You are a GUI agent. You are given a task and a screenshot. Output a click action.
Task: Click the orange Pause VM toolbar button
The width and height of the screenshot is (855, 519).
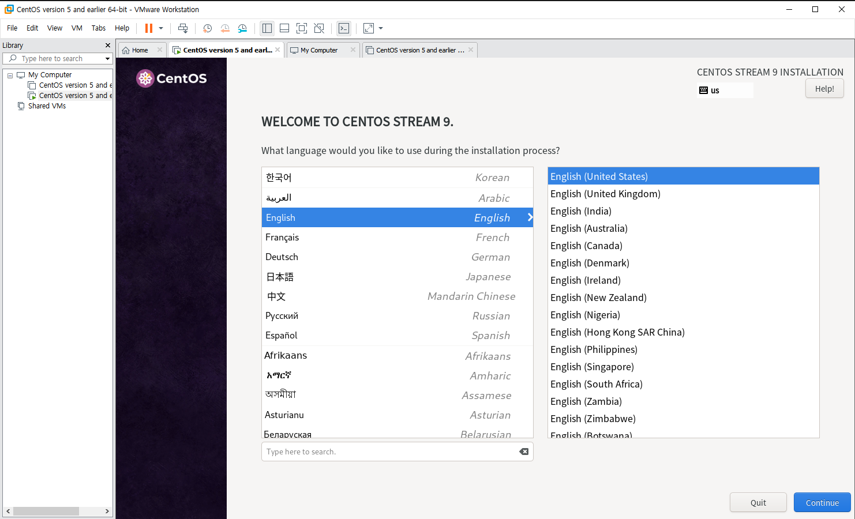[149, 28]
